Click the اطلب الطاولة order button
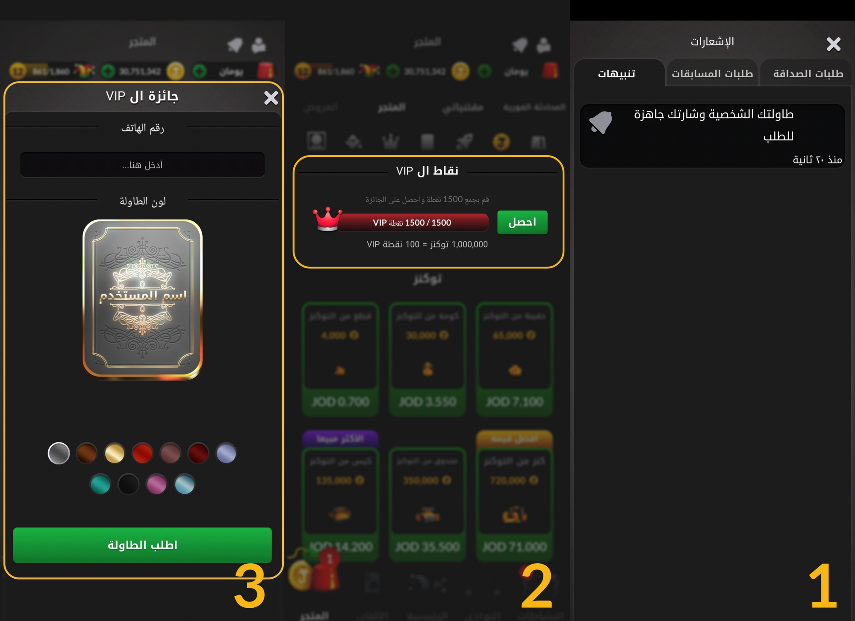855x621 pixels. click(142, 545)
